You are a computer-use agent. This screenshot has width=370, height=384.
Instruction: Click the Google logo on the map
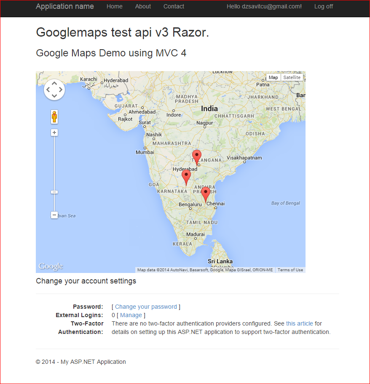[51, 266]
